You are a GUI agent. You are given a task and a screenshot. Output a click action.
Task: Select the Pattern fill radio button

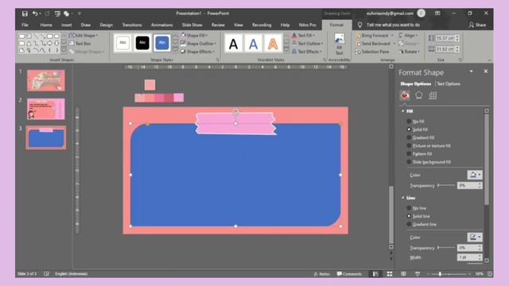pyautogui.click(x=409, y=153)
